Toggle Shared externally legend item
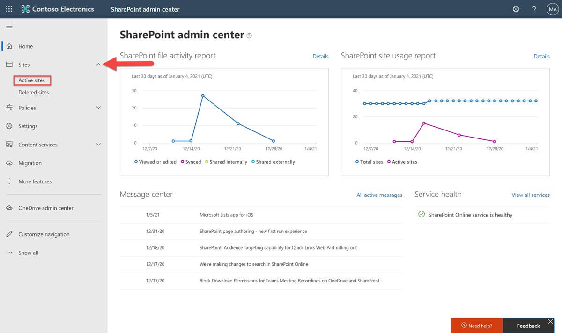562x333 pixels. point(273,162)
